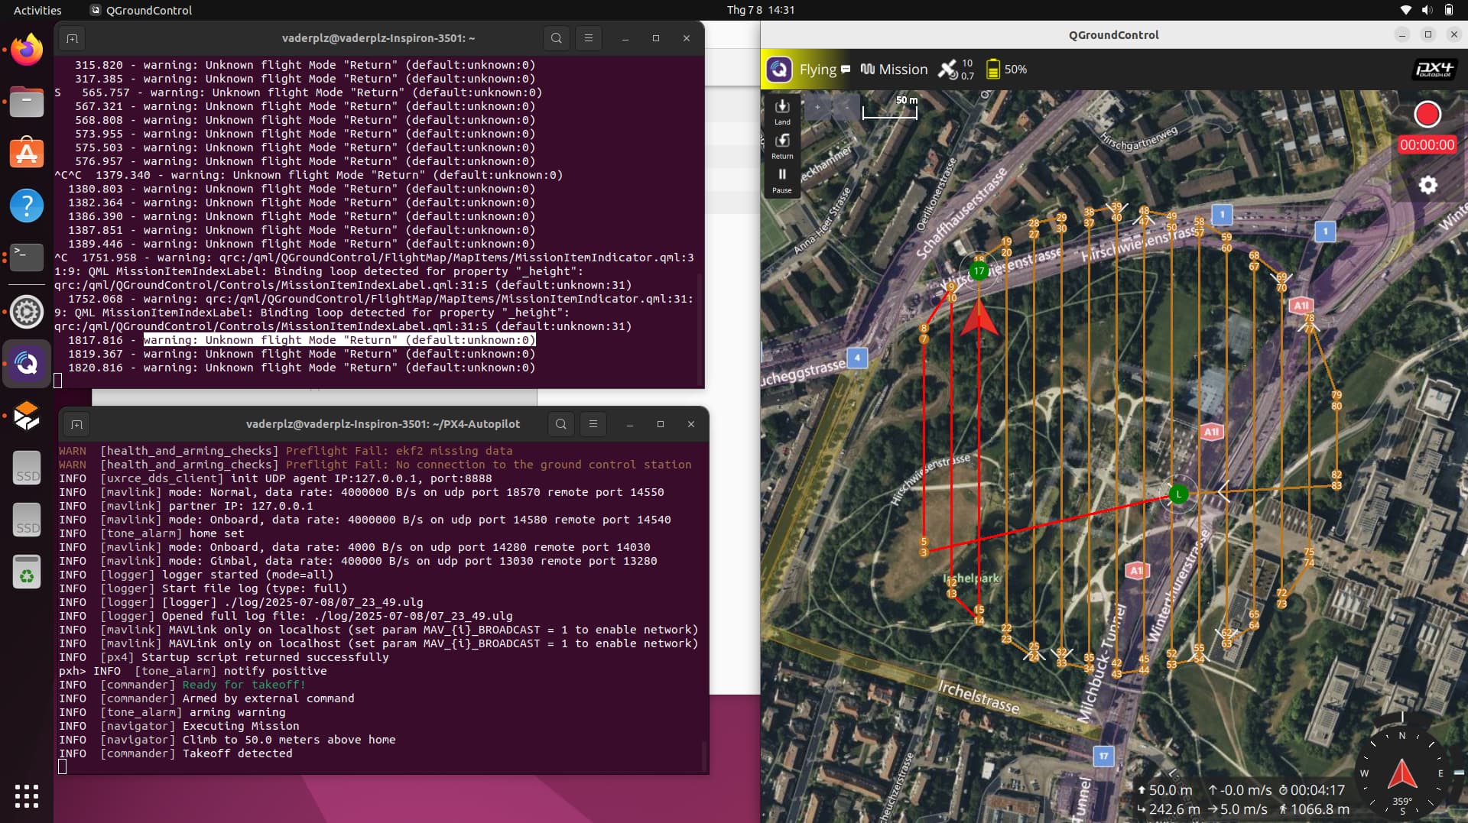Open the QGroundControl application menu icon

click(x=779, y=70)
